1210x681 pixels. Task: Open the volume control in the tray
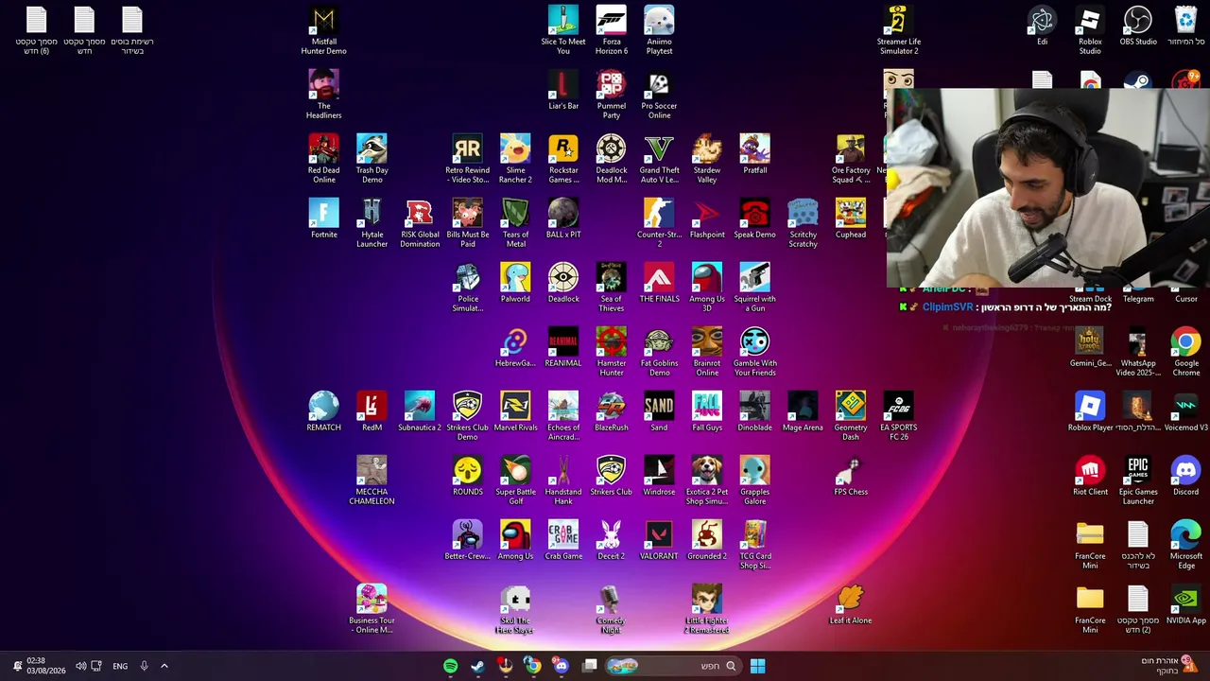(x=80, y=666)
